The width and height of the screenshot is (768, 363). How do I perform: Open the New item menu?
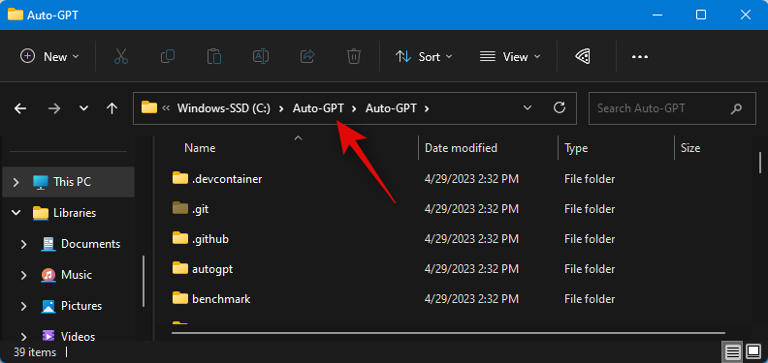click(49, 57)
